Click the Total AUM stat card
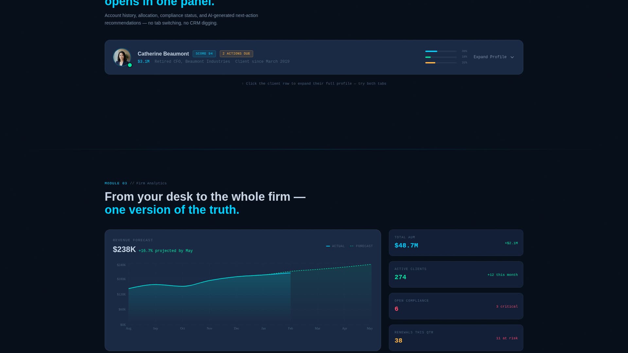Viewport: 628px width, 353px height. coord(456,243)
